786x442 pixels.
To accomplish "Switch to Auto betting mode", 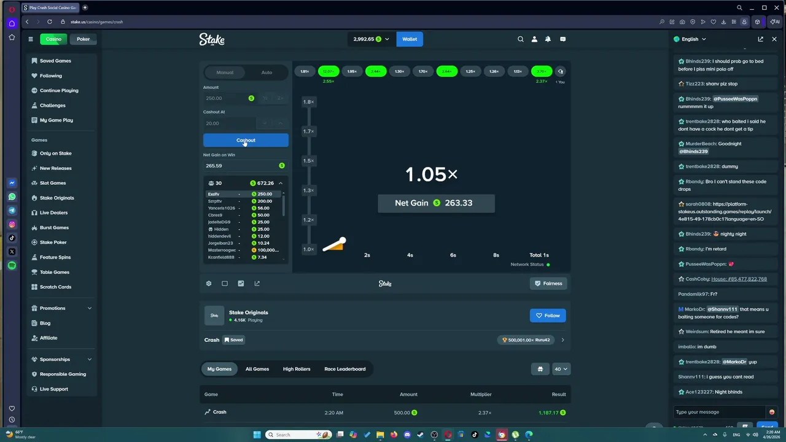I will (x=267, y=72).
